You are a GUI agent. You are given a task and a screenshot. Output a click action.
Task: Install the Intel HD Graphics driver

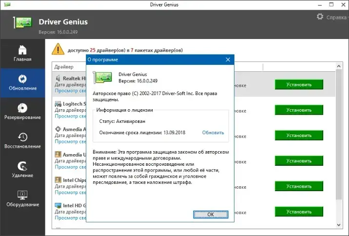[299, 212]
